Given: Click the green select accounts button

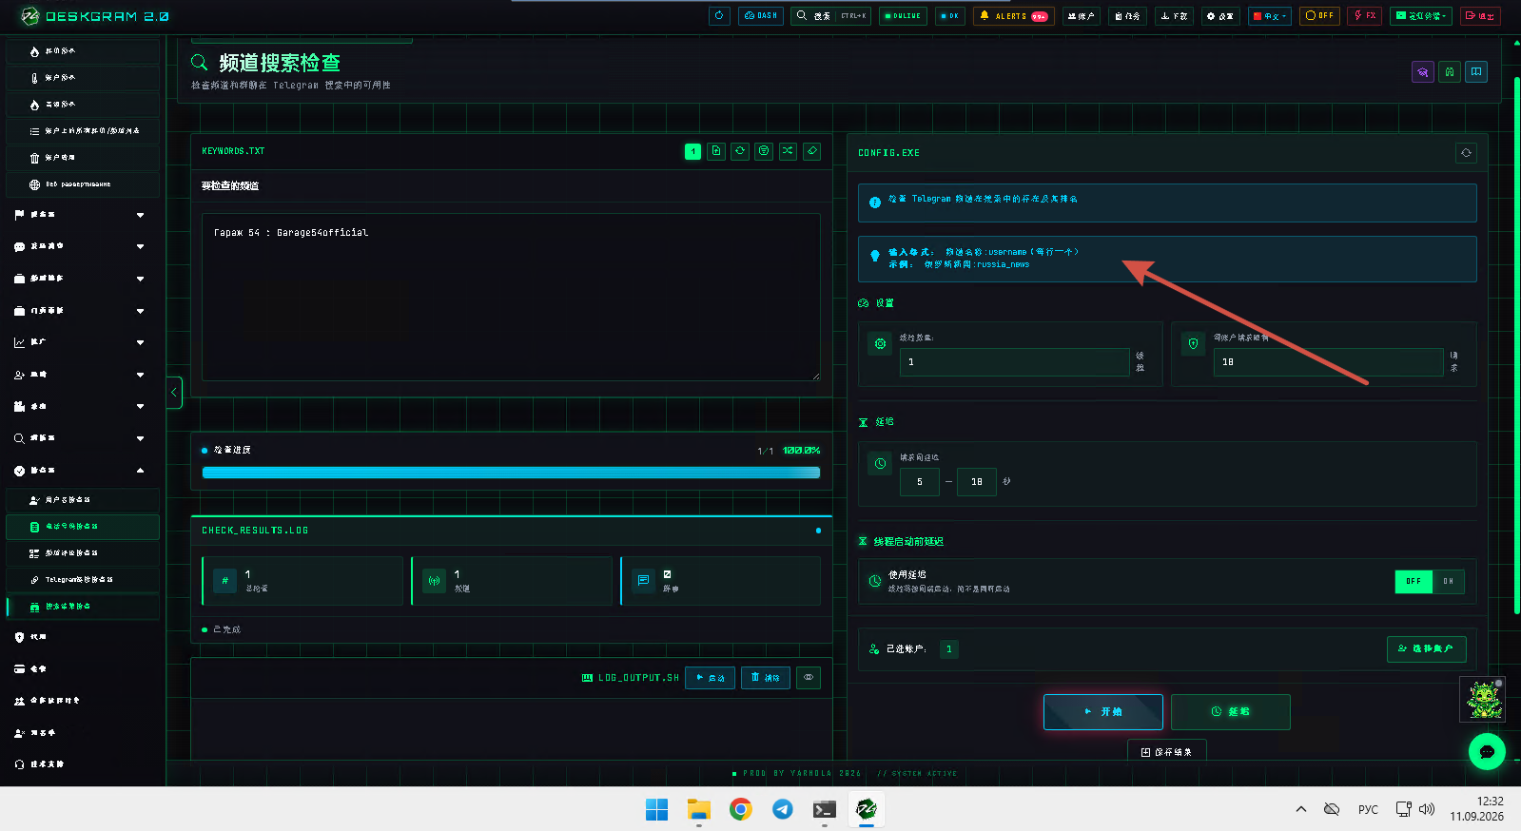Looking at the screenshot, I should click(1427, 649).
